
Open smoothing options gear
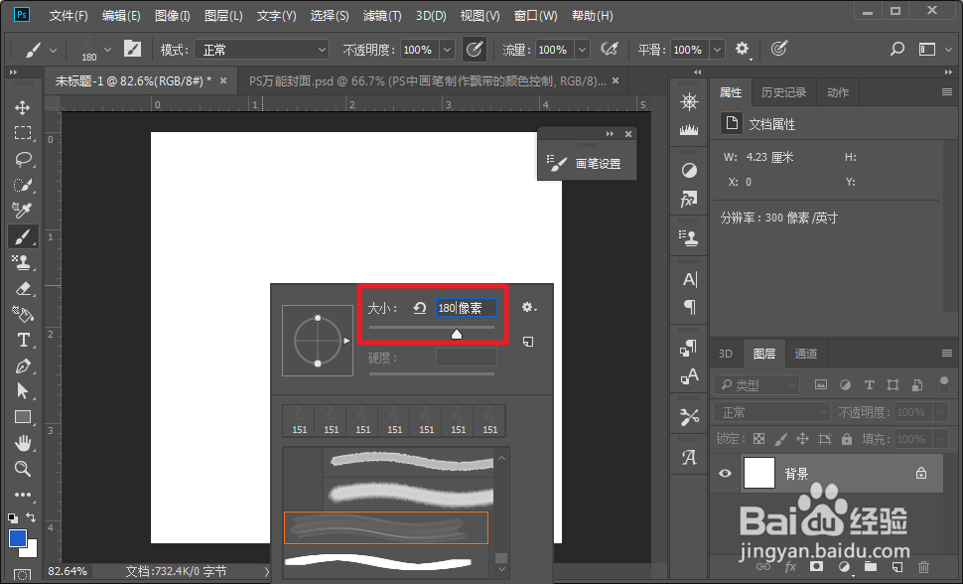coord(743,49)
